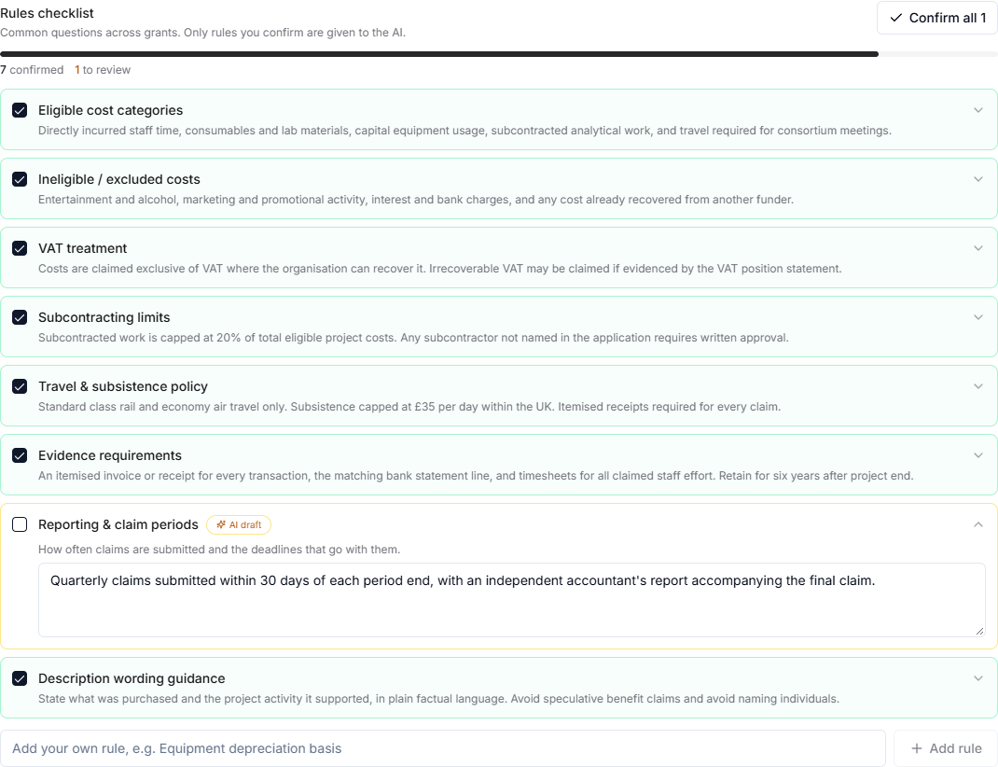Click 'Common questions across grants' subtitle

202,33
